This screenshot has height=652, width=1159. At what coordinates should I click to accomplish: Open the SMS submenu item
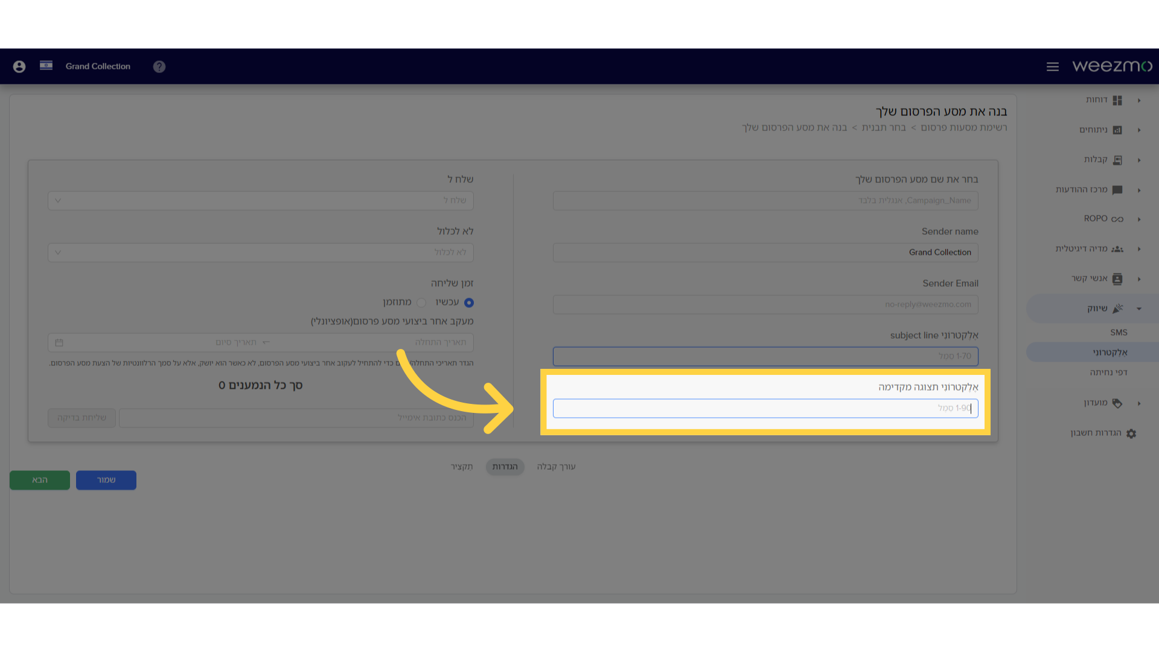point(1119,333)
